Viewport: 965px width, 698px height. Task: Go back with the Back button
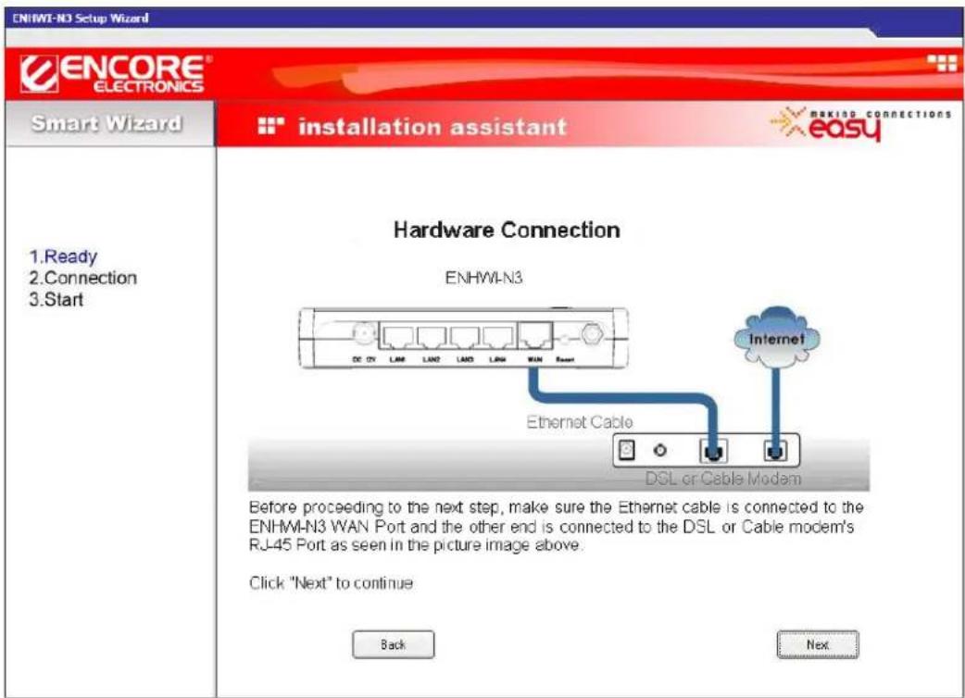point(394,644)
